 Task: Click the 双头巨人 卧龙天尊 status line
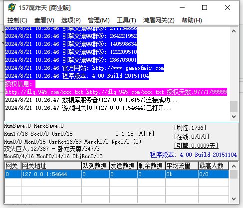(x=52, y=149)
